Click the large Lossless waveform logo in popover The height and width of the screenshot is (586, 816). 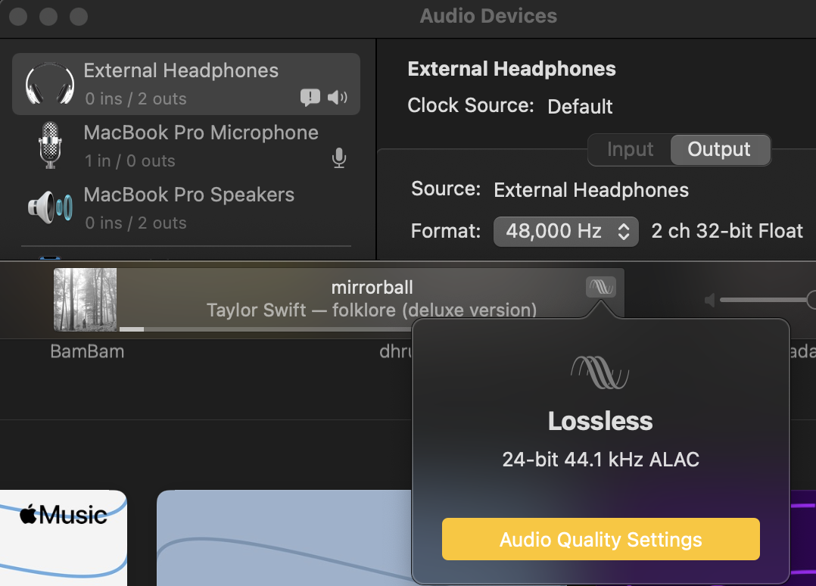(600, 372)
